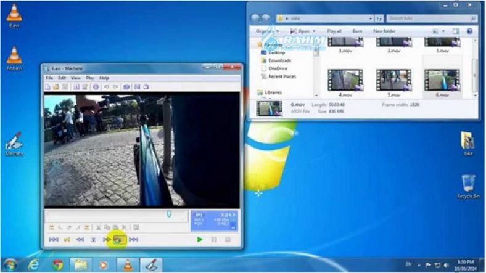Click the Machete desktop shortcut icon
The height and width of the screenshot is (273, 486).
(14, 144)
